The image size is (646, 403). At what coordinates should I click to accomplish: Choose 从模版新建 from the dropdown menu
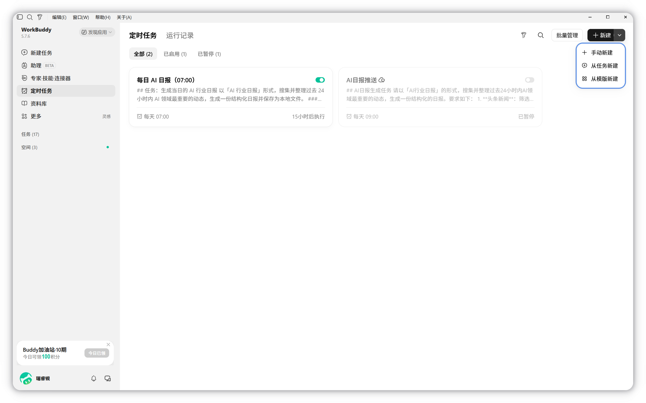click(x=601, y=79)
